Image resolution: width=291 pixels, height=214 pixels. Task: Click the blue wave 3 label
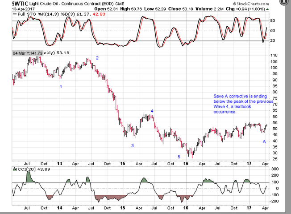[132, 145]
